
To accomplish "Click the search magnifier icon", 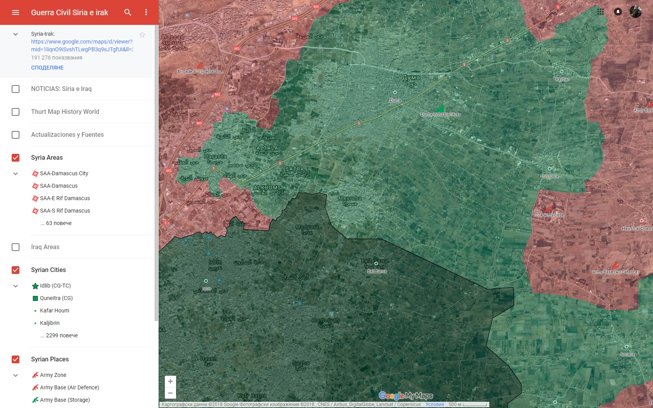I will point(127,12).
